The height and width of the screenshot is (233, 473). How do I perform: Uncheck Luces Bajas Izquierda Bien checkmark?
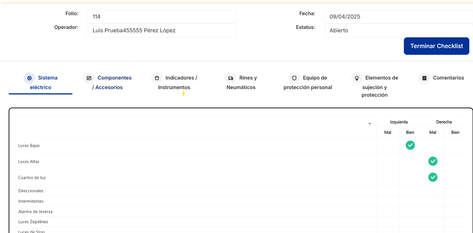(x=410, y=145)
